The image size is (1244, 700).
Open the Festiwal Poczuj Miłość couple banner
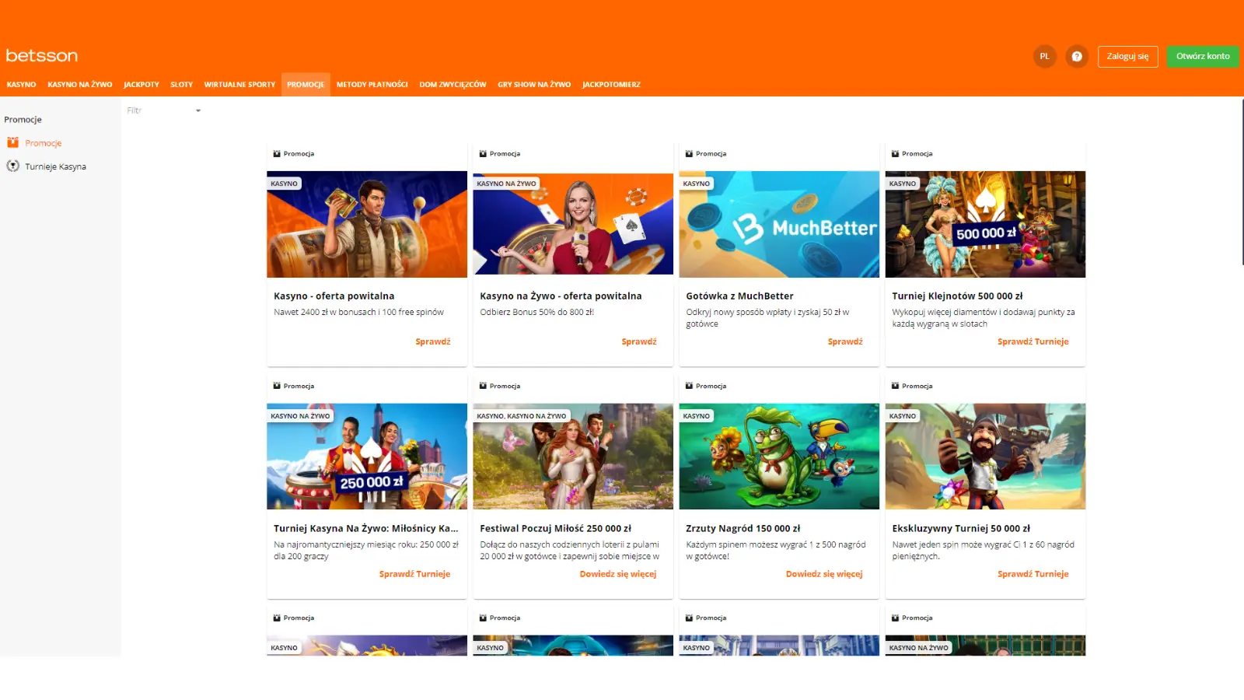(573, 457)
